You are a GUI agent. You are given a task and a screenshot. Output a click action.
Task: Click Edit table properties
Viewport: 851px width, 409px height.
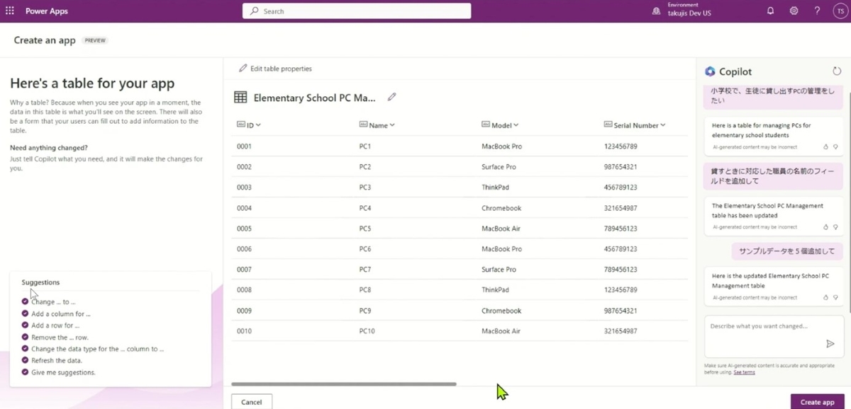coord(275,69)
